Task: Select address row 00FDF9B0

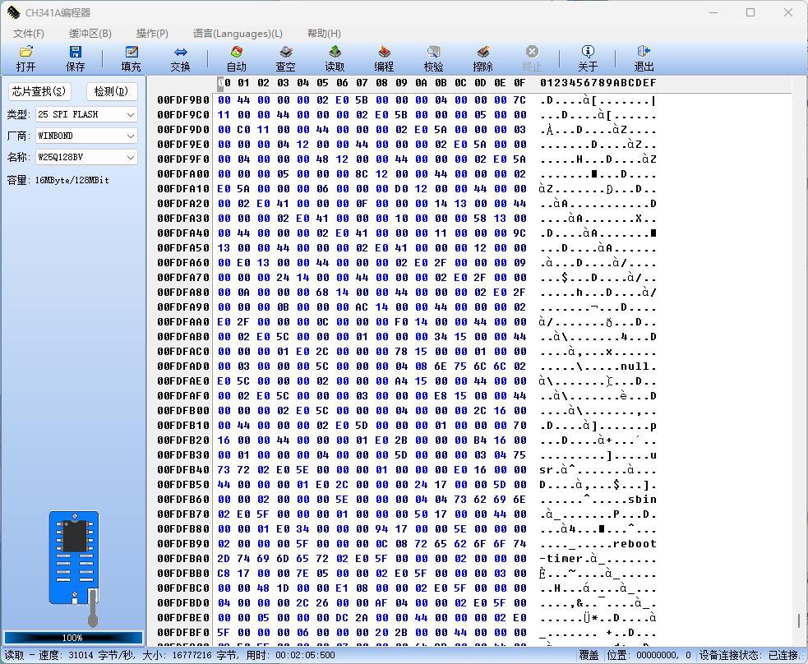Action: pos(183,100)
